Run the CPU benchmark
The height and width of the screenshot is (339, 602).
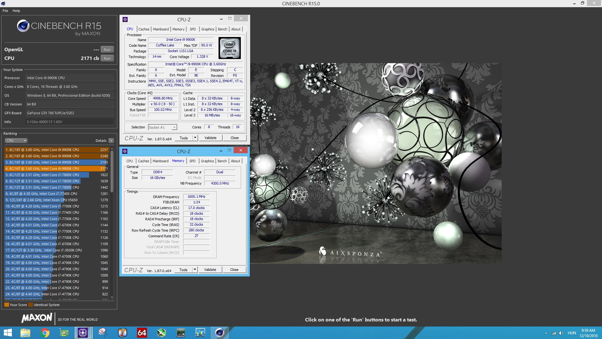click(107, 58)
